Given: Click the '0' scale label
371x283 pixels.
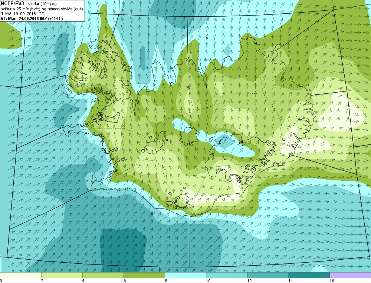Looking at the screenshot, I should pos(1,281).
